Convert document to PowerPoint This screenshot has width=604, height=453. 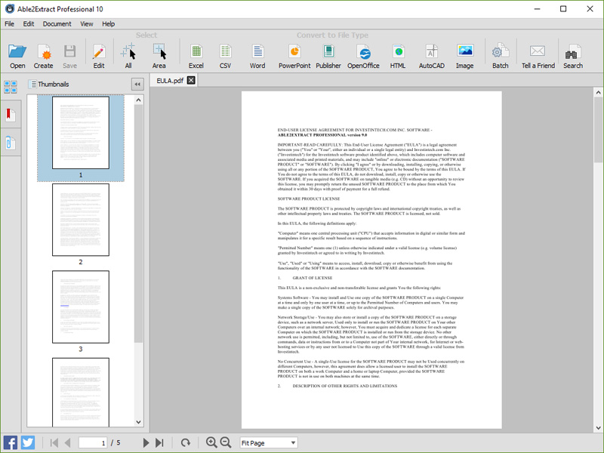(x=294, y=55)
